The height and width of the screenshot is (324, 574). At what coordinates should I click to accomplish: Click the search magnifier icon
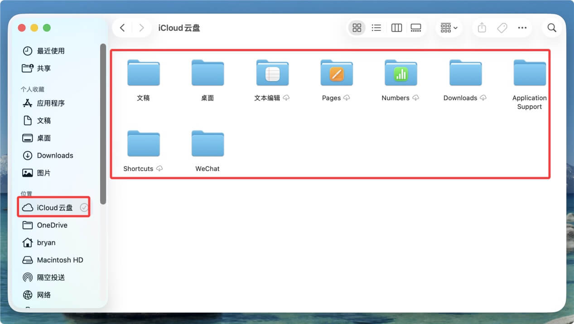(x=552, y=28)
